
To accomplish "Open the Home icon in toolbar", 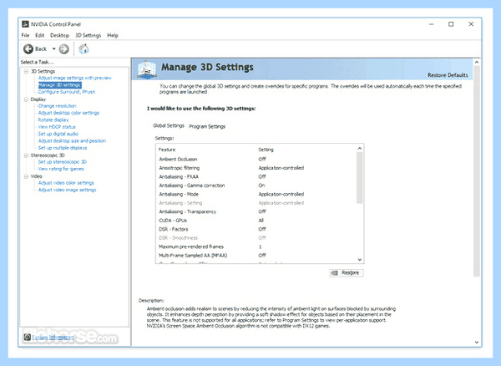I will [x=83, y=49].
